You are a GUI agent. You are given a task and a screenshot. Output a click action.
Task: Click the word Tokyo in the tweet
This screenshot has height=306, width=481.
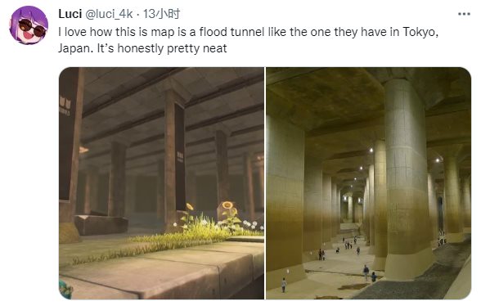pyautogui.click(x=420, y=32)
